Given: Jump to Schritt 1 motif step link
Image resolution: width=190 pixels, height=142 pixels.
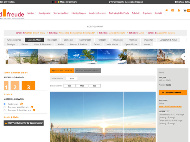Looking at the screenshot, I should pos(30,33).
